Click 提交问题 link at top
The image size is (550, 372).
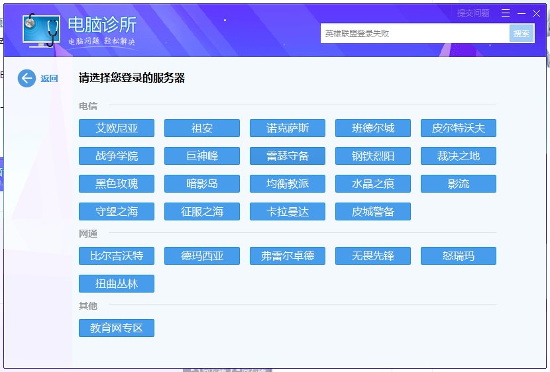(x=473, y=13)
